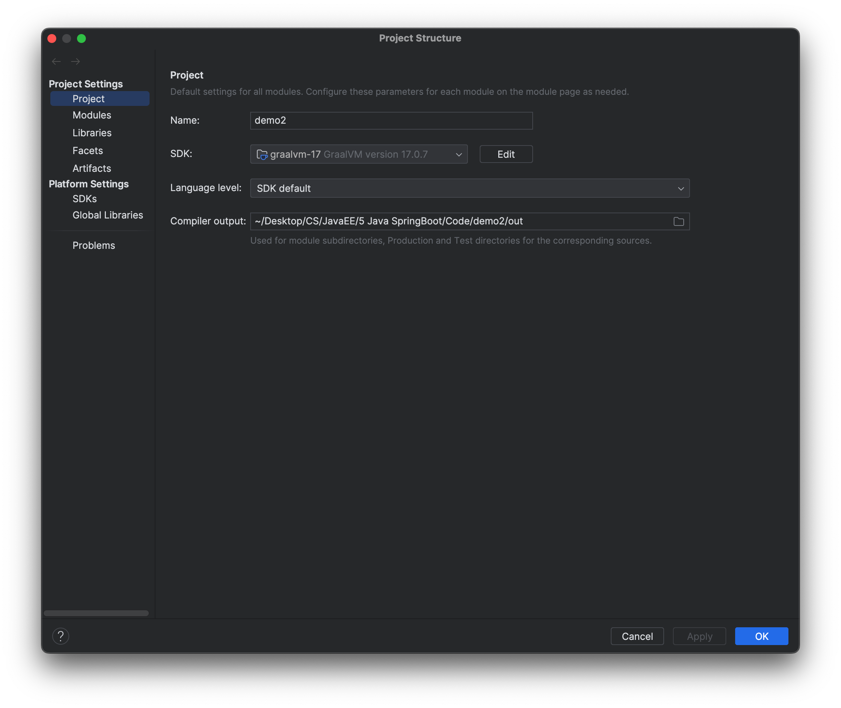
Task: Click the Edit button next to SDK
Action: pos(506,154)
